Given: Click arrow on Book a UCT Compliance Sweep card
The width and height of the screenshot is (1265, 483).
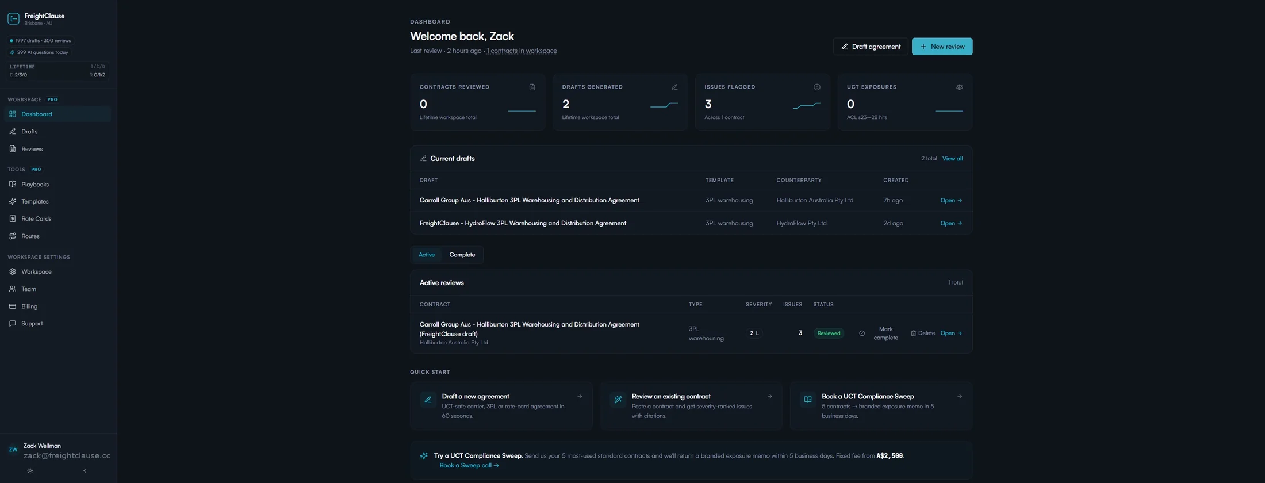Looking at the screenshot, I should [960, 396].
